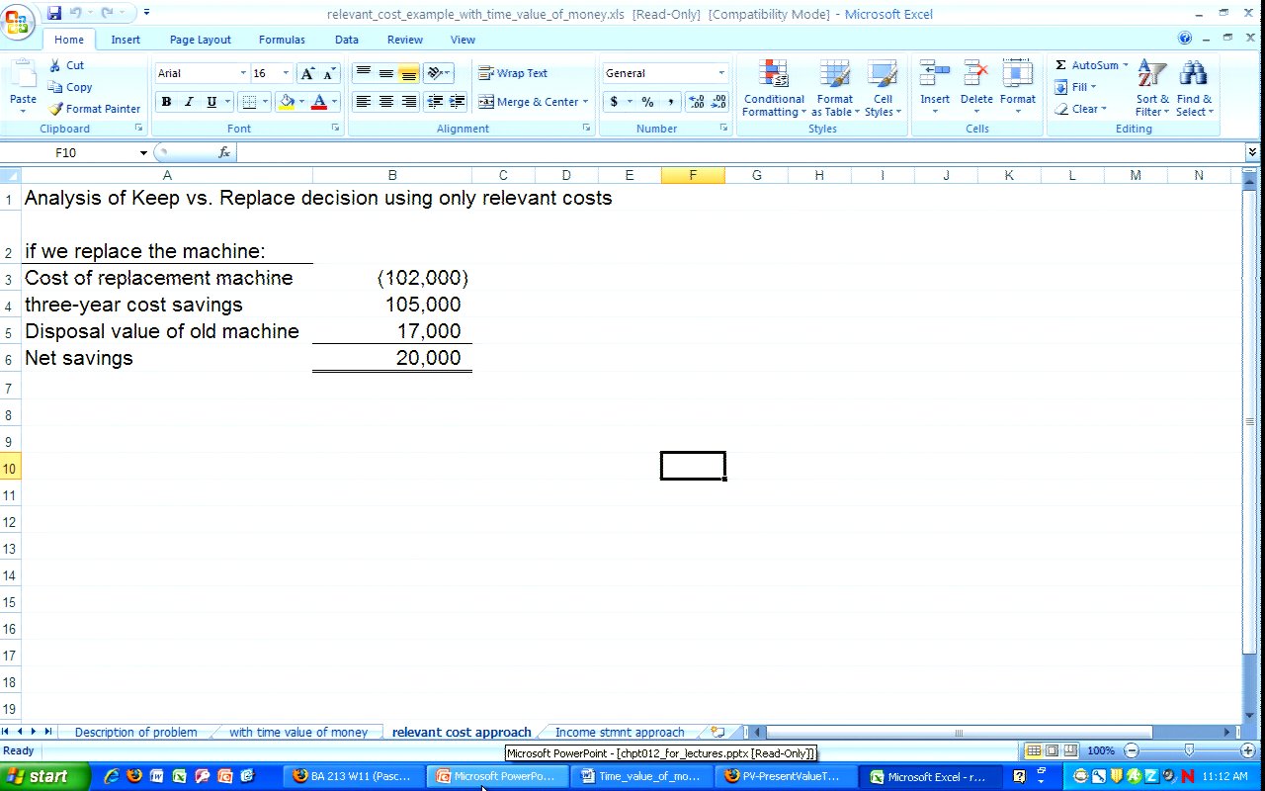This screenshot has width=1265, height=791.
Task: Open the 'with time value of money' sheet
Action: [297, 733]
